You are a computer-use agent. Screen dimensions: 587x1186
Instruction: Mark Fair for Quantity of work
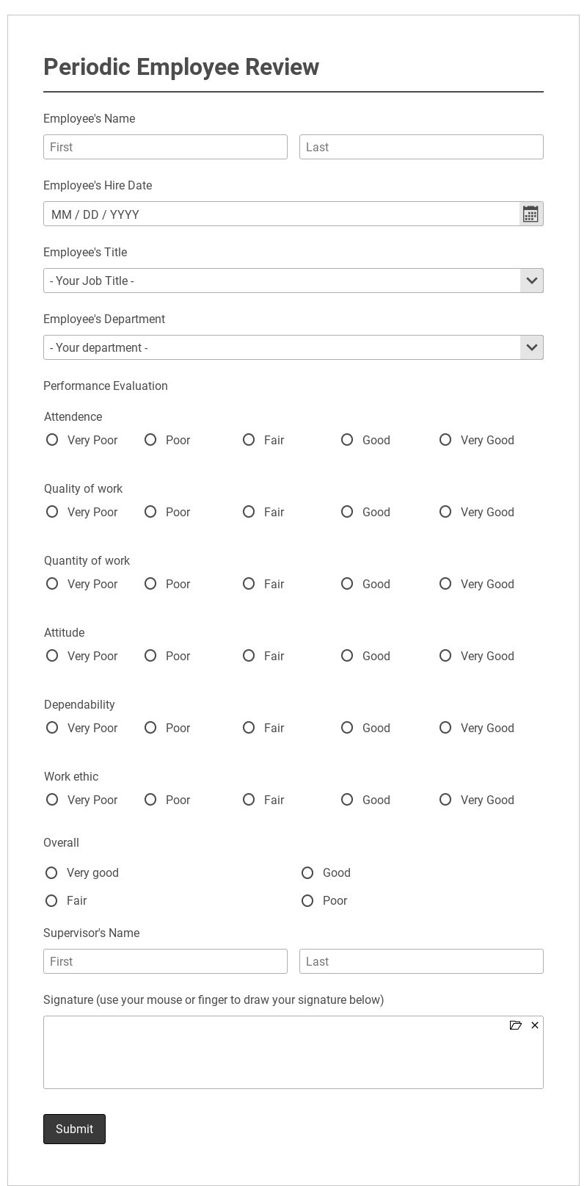point(249,584)
